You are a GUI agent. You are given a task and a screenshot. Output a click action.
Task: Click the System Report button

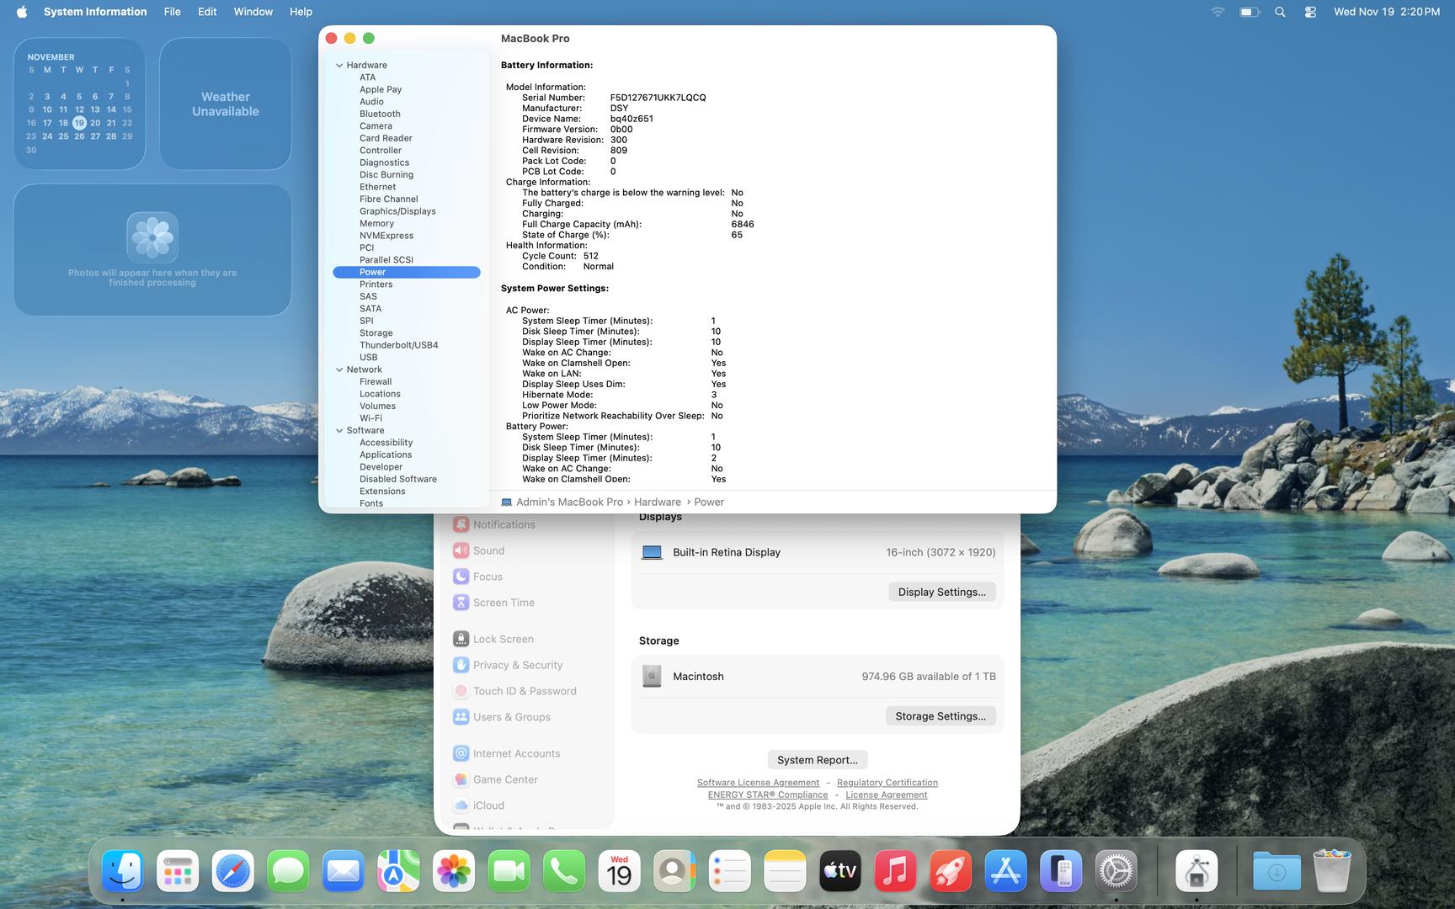pyautogui.click(x=817, y=760)
